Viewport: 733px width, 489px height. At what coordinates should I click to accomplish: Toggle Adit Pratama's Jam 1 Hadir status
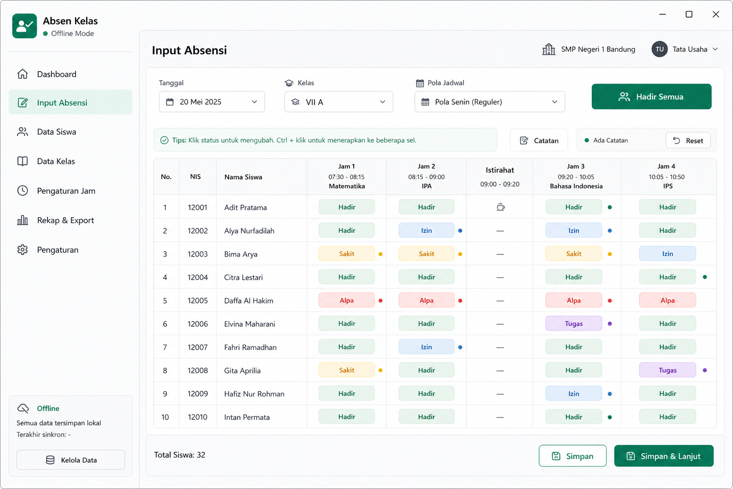click(x=346, y=207)
